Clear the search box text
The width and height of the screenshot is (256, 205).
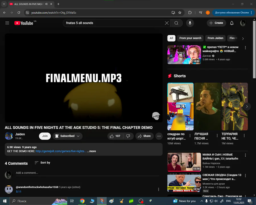point(167,23)
